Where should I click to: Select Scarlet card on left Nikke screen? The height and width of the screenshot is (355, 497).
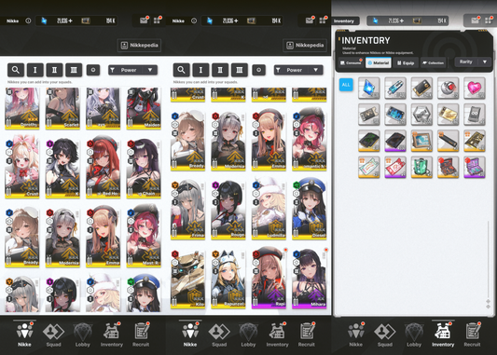click(62, 109)
